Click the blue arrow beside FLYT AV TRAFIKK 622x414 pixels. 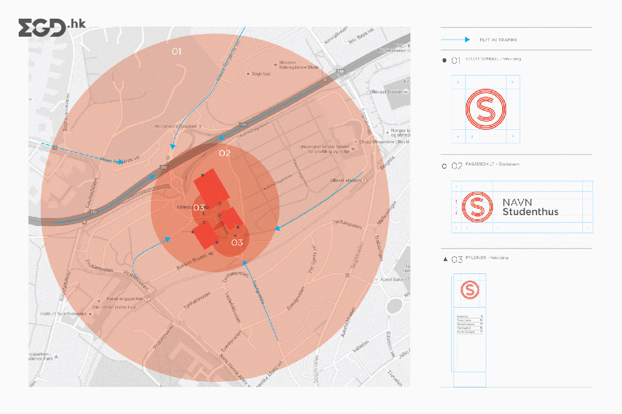455,40
